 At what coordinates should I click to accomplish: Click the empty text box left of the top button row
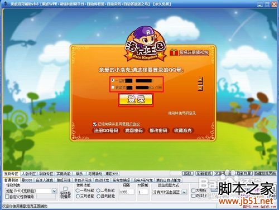click(x=175, y=173)
